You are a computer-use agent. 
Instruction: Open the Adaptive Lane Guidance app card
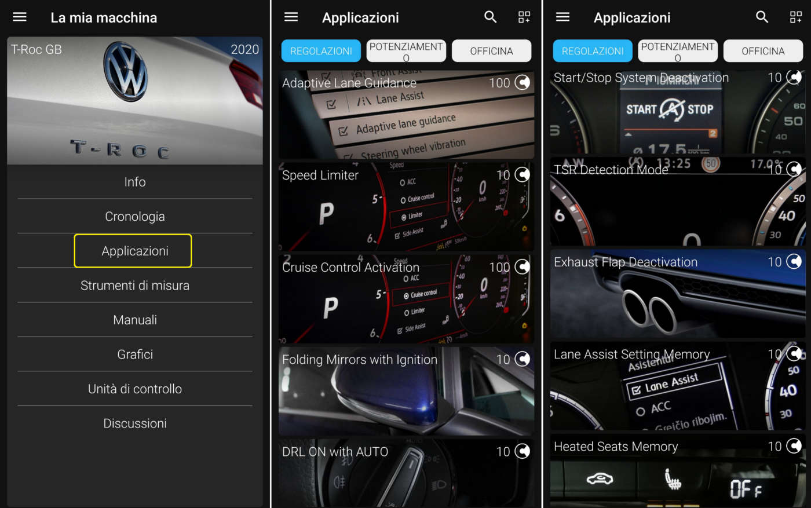tap(406, 115)
